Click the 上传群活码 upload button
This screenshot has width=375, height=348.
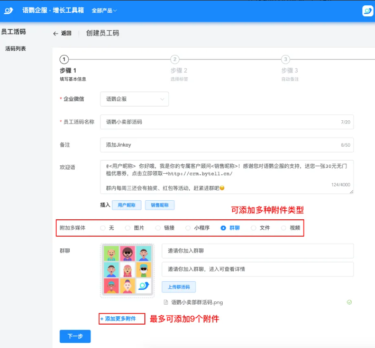point(178,287)
